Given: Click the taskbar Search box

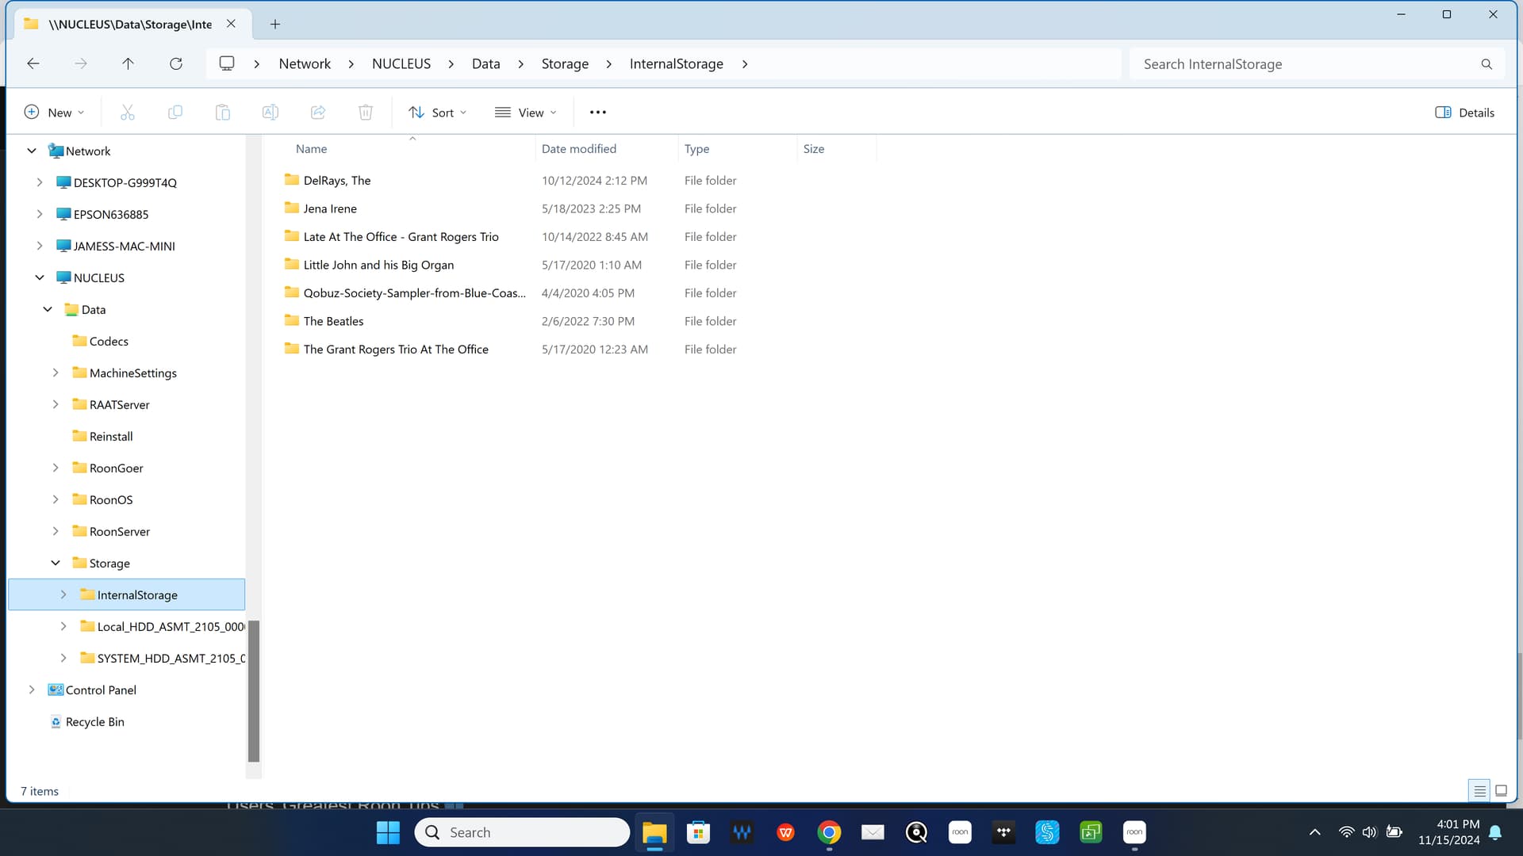Looking at the screenshot, I should pyautogui.click(x=522, y=832).
